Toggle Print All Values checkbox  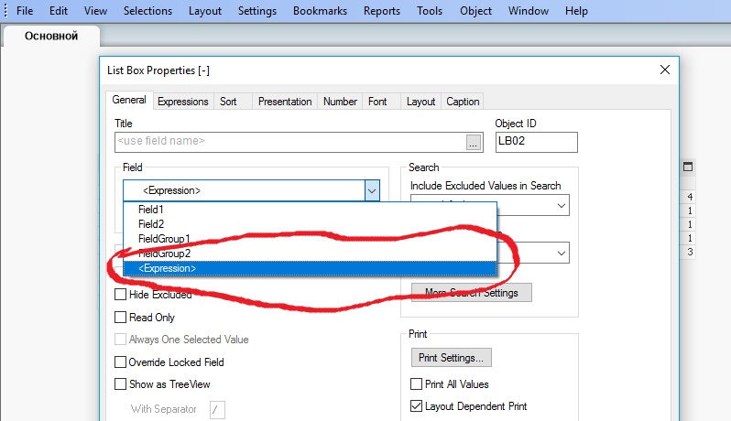coord(417,384)
